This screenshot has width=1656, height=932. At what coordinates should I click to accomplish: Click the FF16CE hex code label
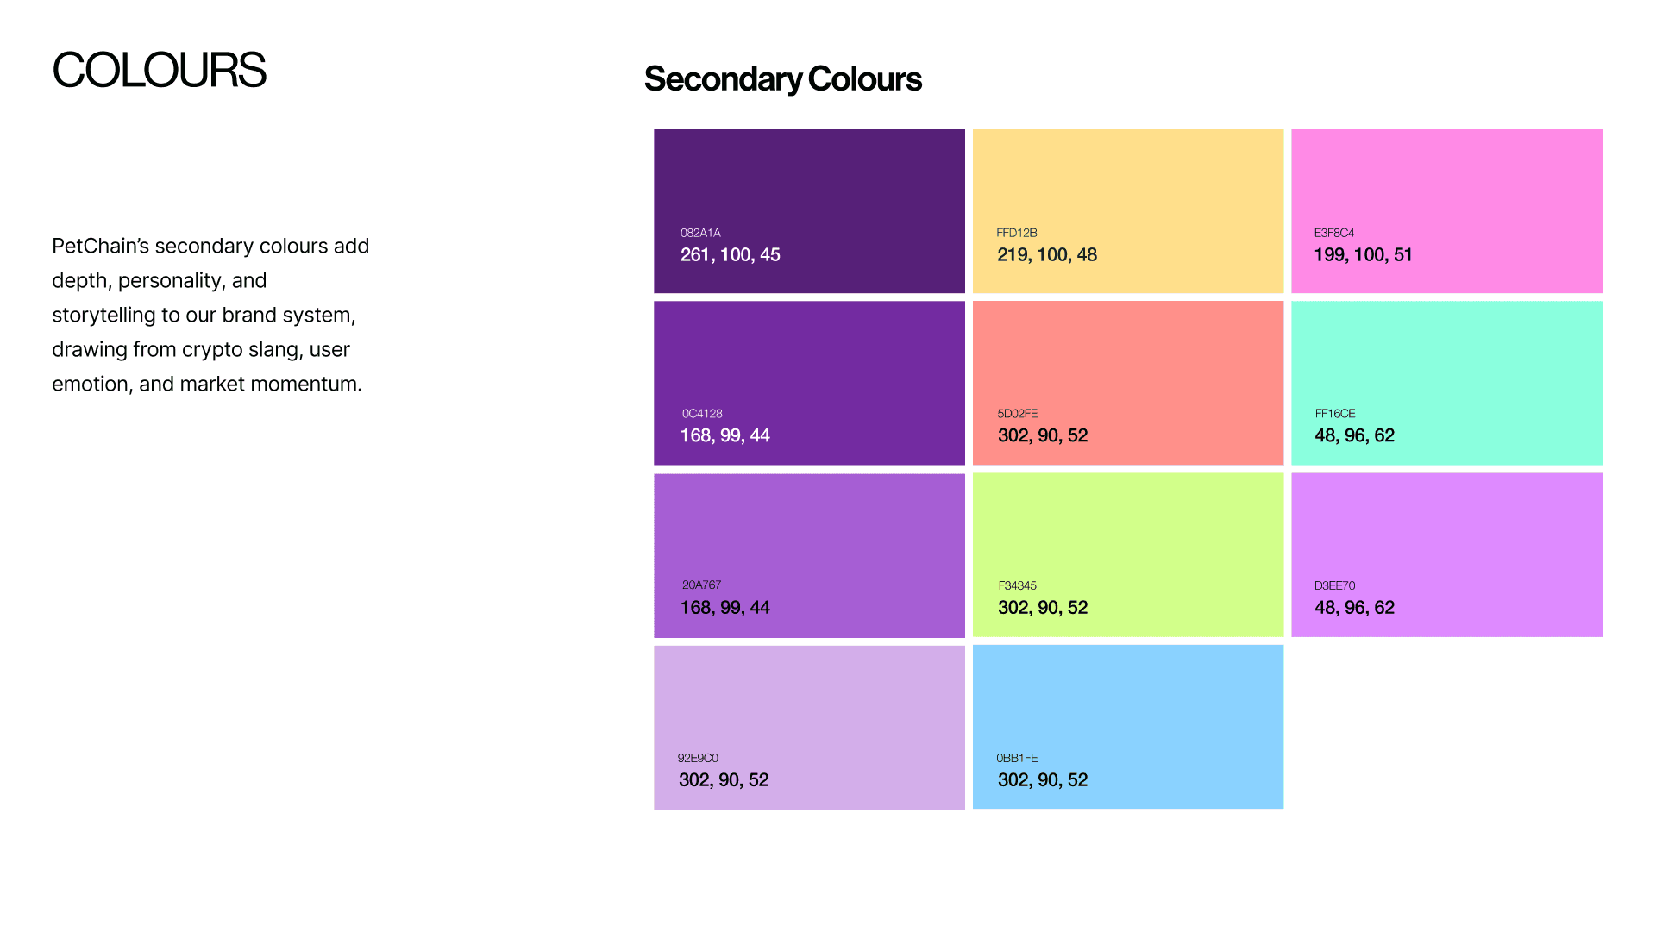pyautogui.click(x=1334, y=413)
